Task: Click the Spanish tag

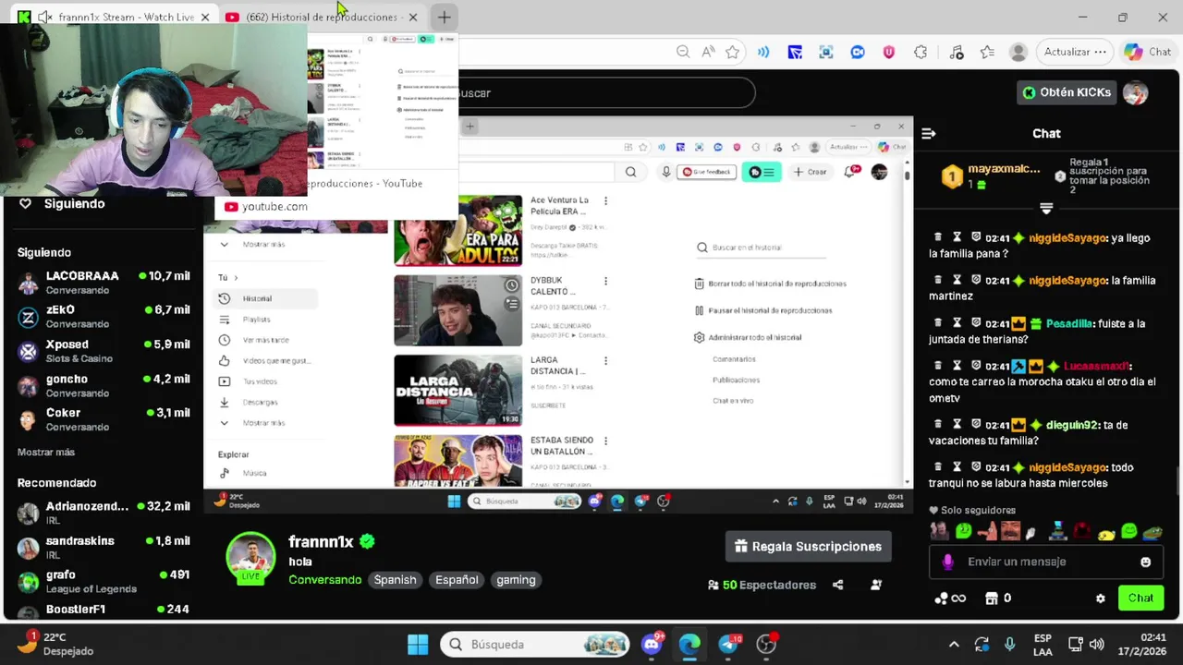Action: [395, 580]
